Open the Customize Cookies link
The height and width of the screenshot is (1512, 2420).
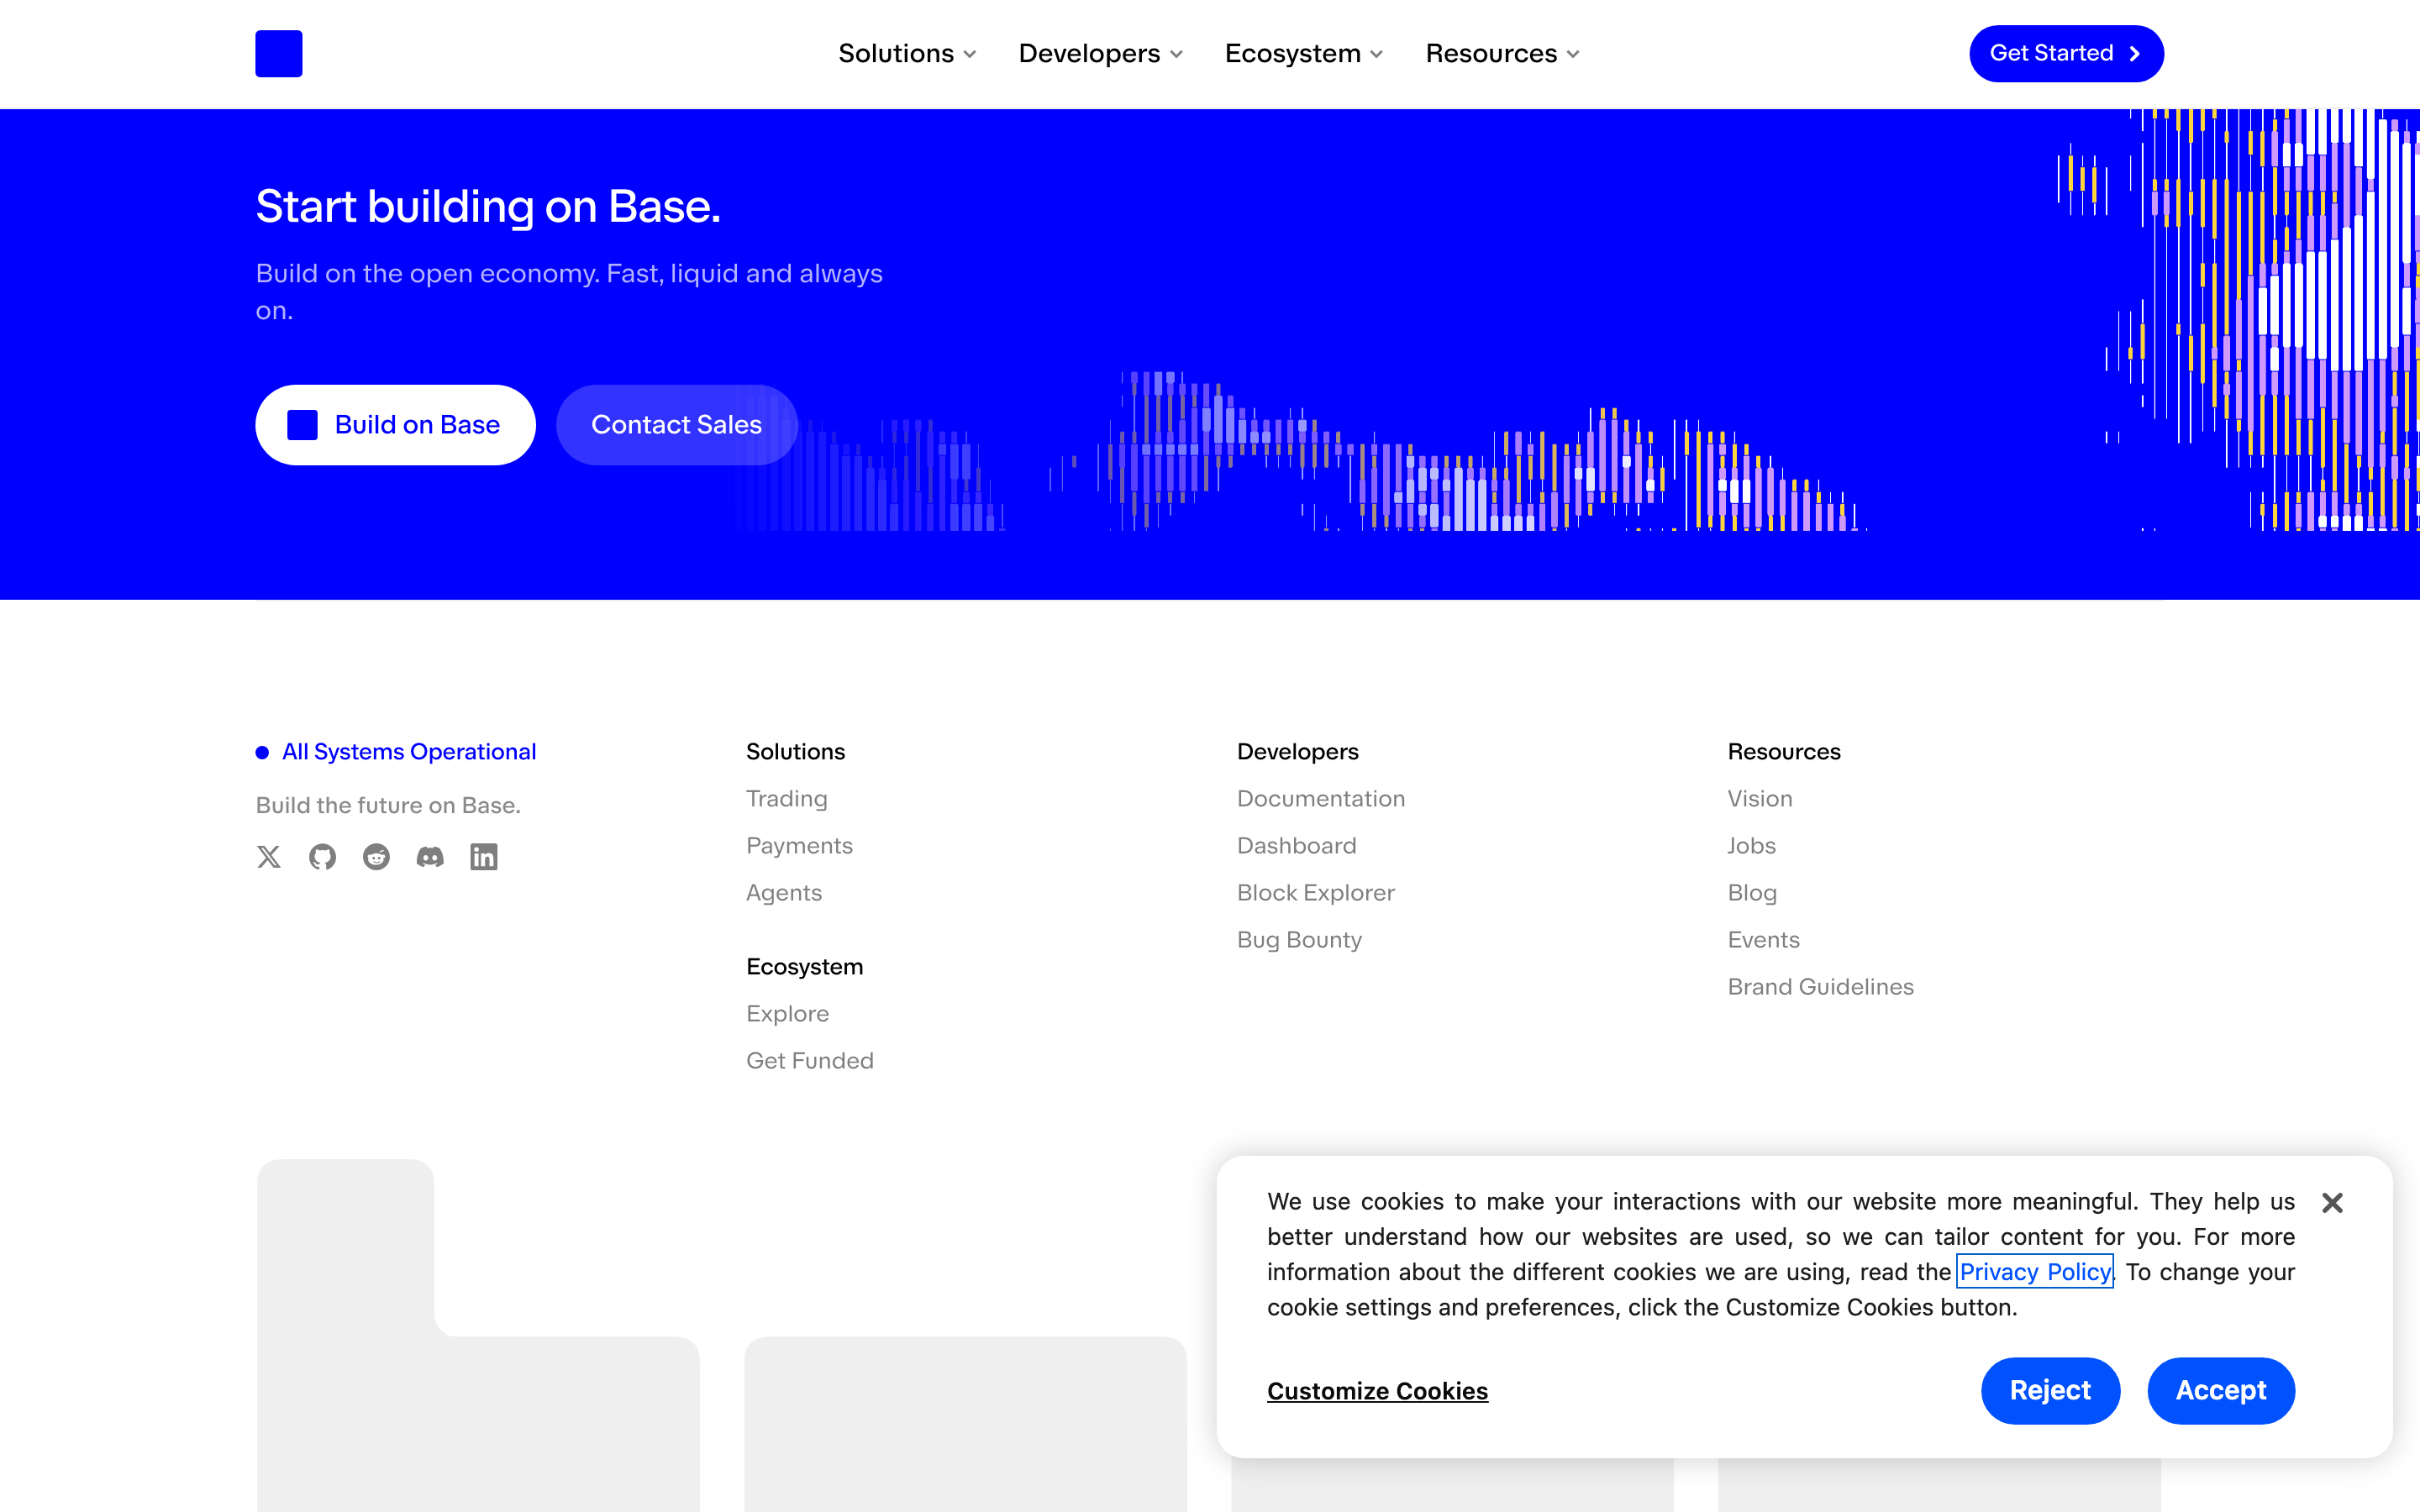point(1377,1391)
